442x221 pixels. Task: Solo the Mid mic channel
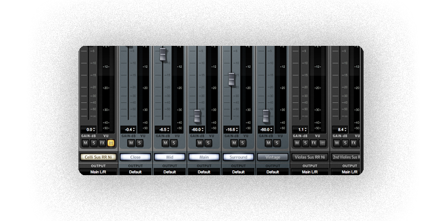tap(173, 143)
